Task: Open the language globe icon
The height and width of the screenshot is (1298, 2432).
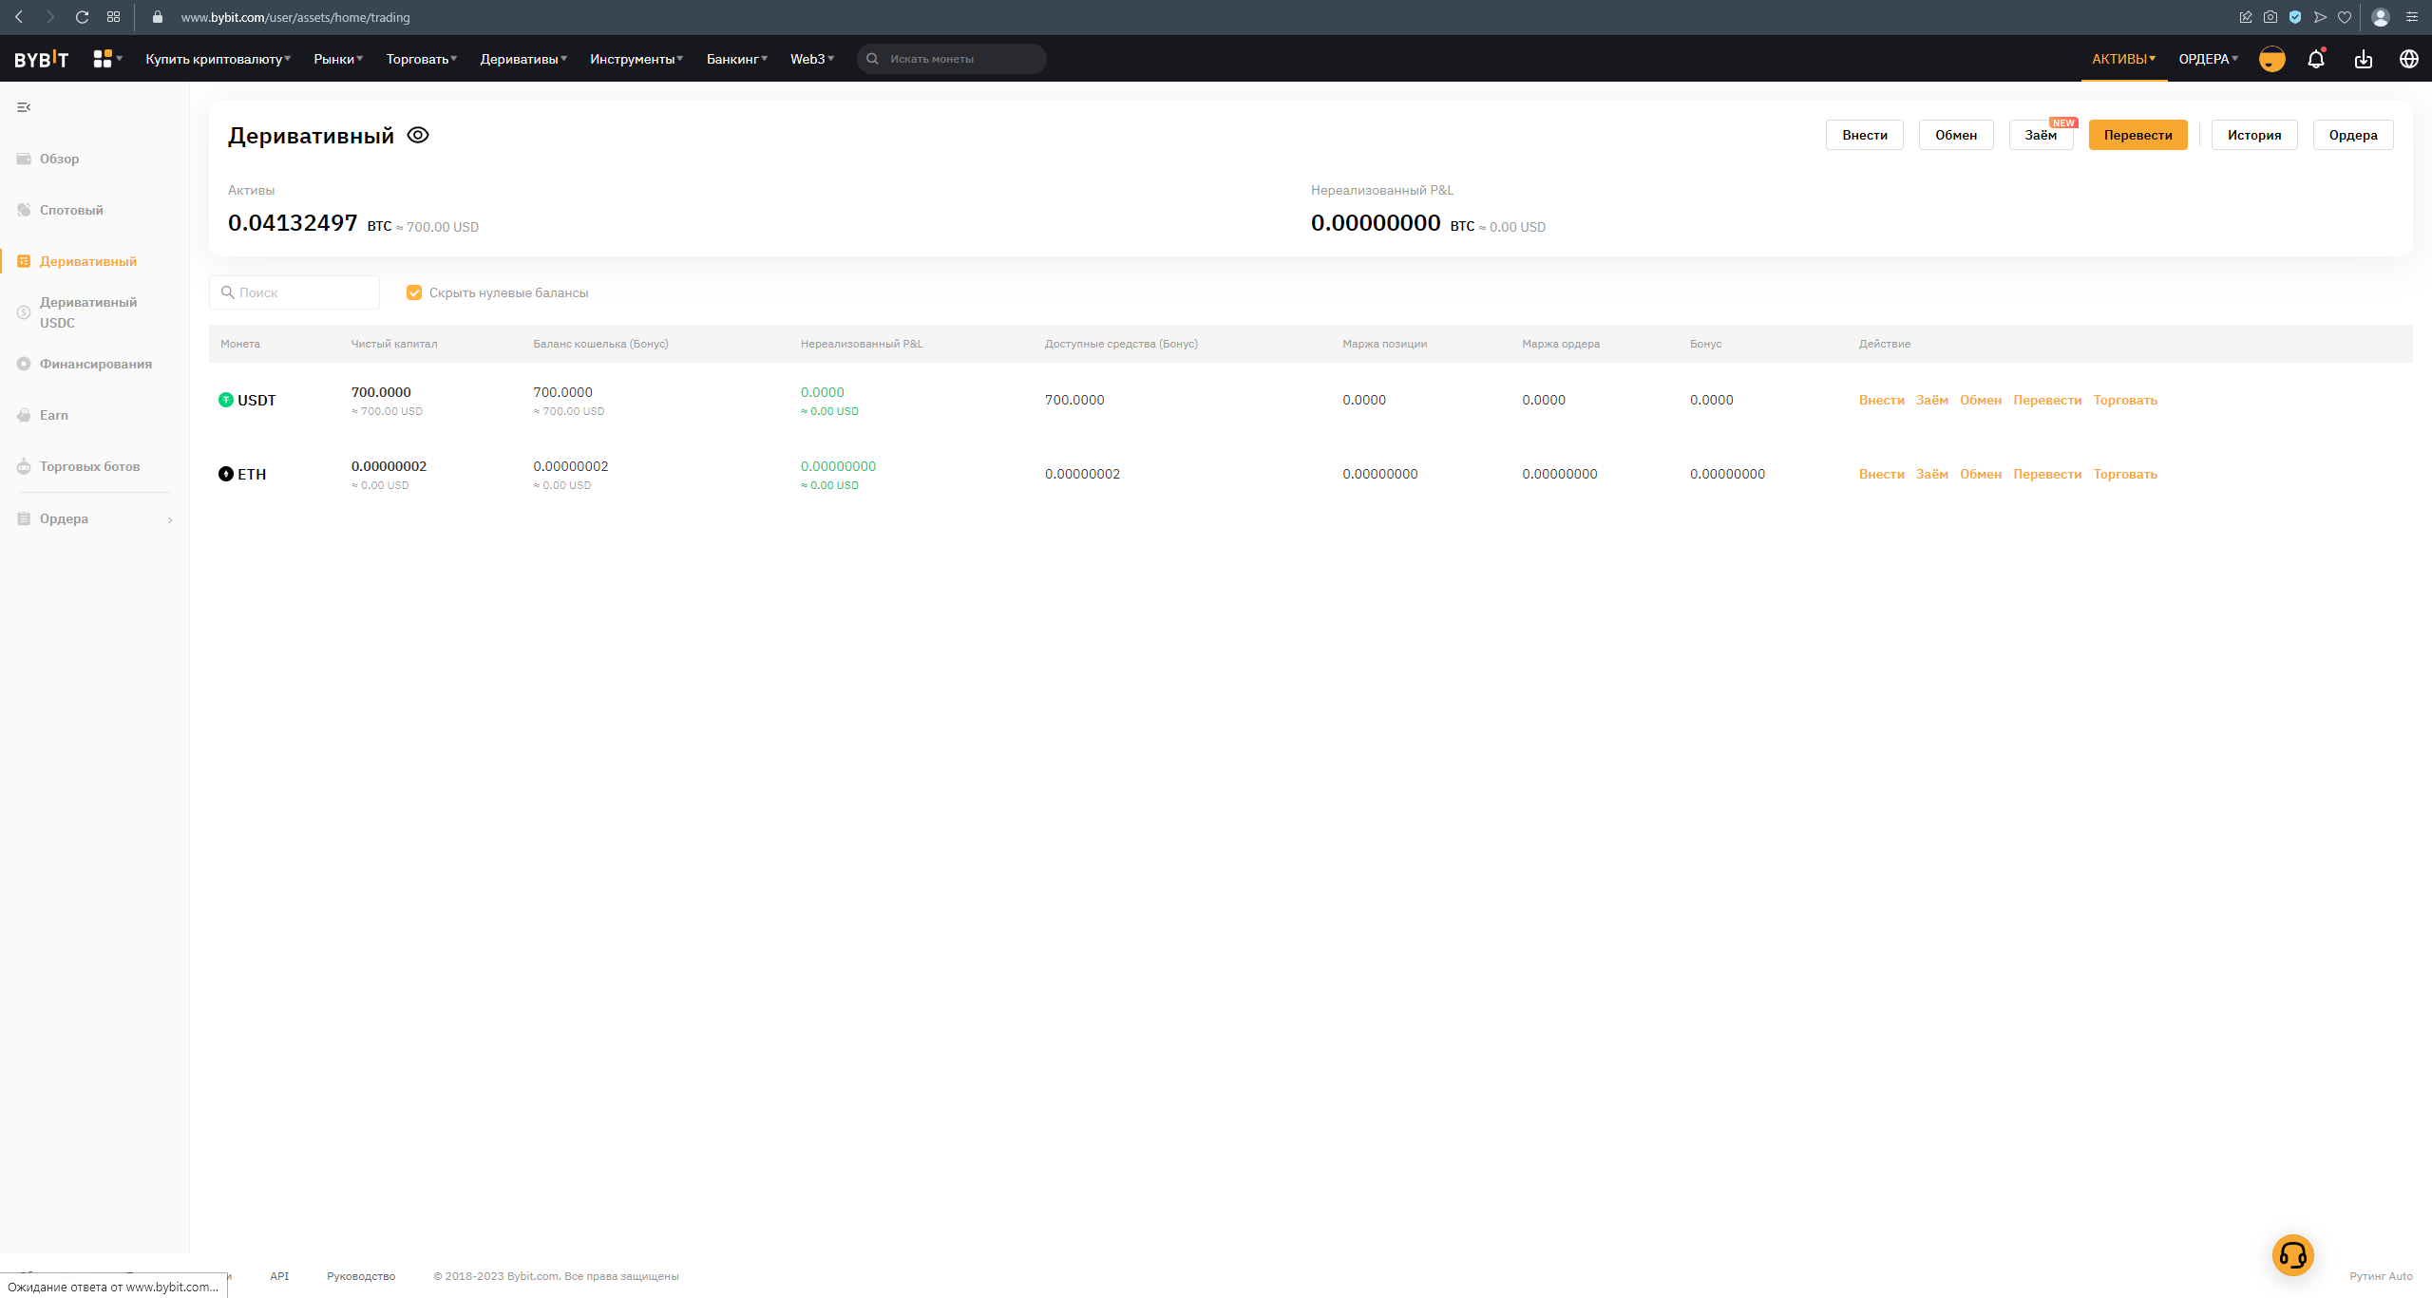Action: 2409,59
